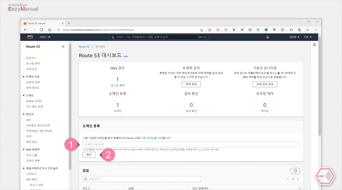This screenshot has height=190, width=342.
Task: Reload the page using refresh icon
Action: pos(41,30)
